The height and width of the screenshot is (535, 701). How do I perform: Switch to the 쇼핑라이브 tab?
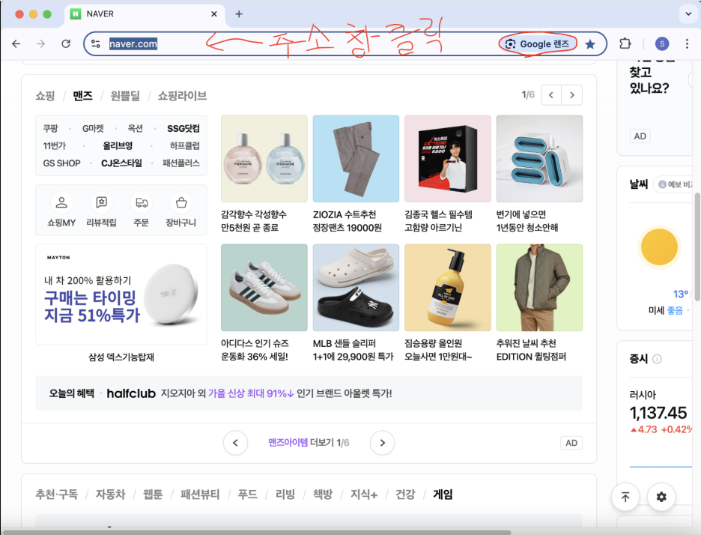pos(183,96)
